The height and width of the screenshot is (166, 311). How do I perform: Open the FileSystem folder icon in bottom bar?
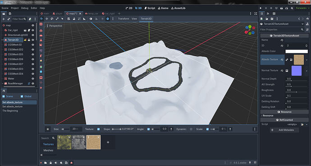pyautogui.click(x=46, y=163)
